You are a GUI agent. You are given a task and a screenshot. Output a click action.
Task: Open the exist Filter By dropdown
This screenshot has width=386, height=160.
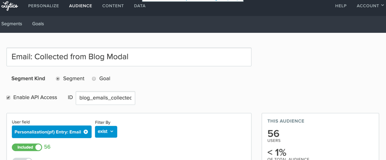[106, 132]
